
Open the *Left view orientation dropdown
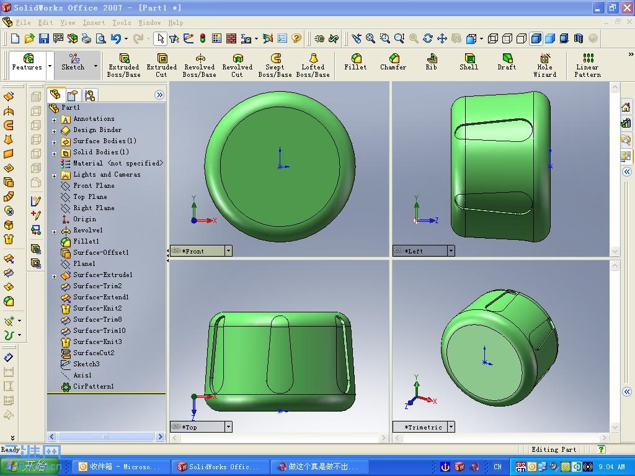tap(451, 251)
